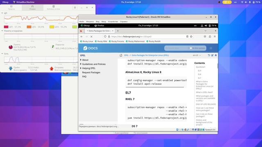Viewport: 262px width, 147px height.
Task: Open host microphone indicator
Action: tap(250, 2)
